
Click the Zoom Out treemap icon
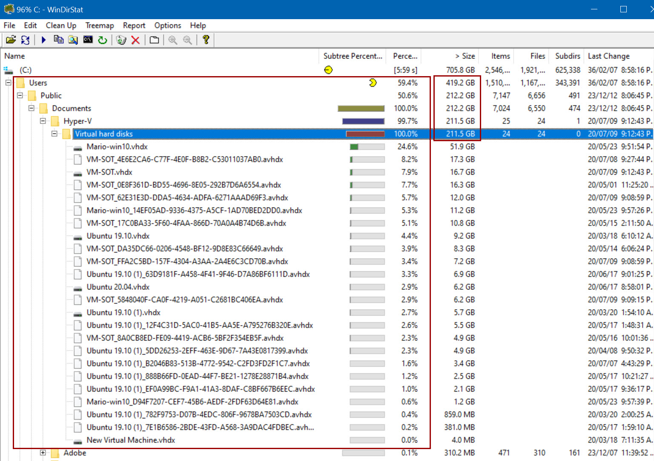click(187, 40)
